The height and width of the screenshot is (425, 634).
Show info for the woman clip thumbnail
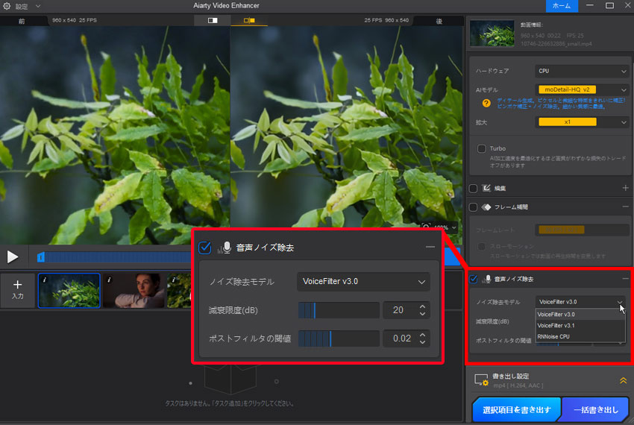coord(109,280)
